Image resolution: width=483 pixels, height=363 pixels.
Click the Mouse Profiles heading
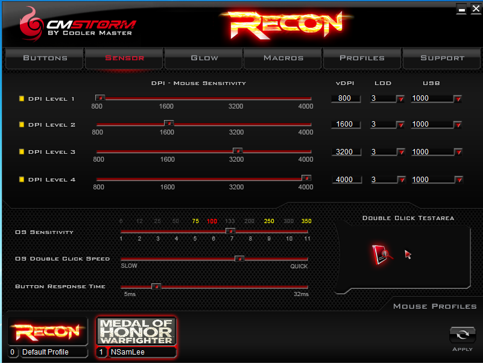435,306
